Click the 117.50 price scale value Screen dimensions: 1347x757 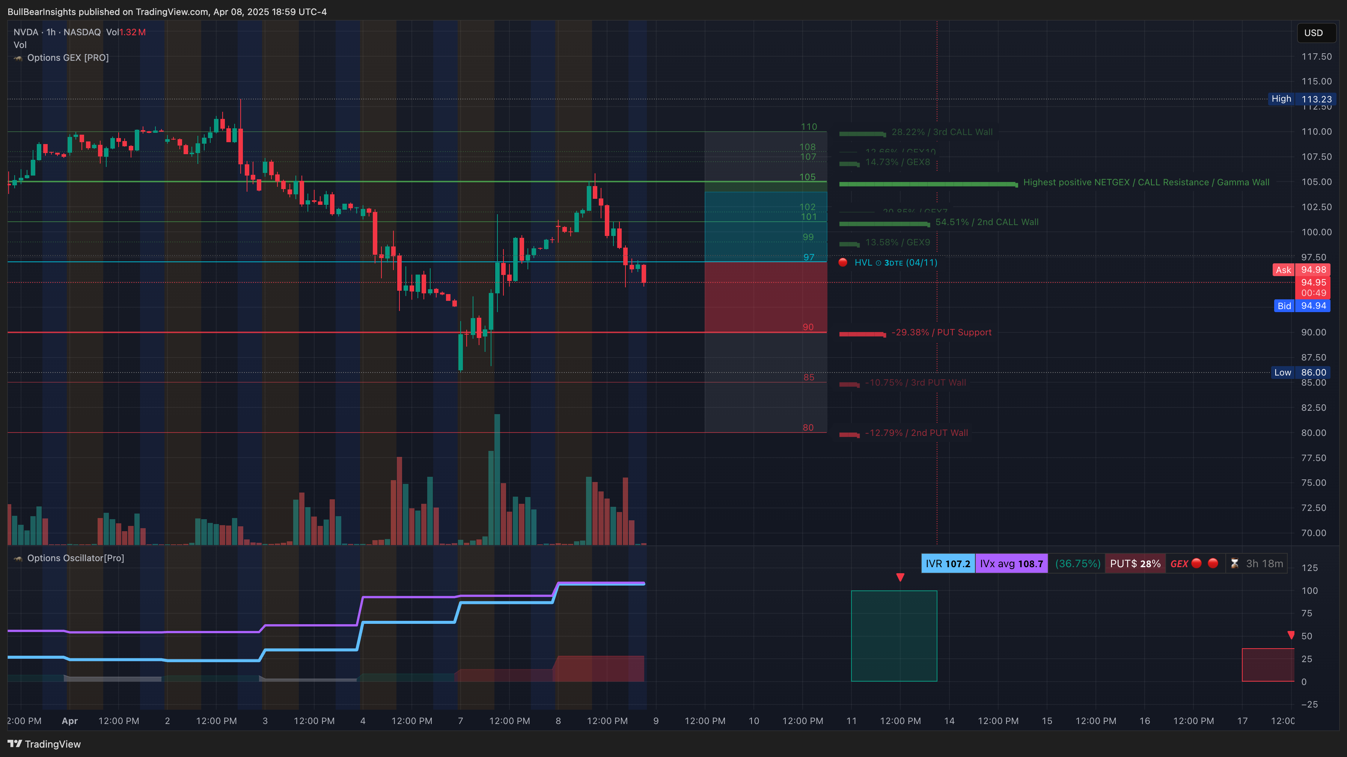1317,56
